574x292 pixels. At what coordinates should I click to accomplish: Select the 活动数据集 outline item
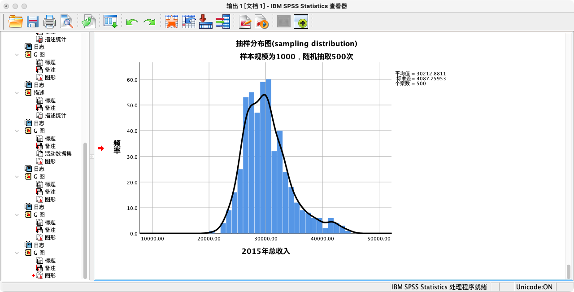[x=58, y=154]
